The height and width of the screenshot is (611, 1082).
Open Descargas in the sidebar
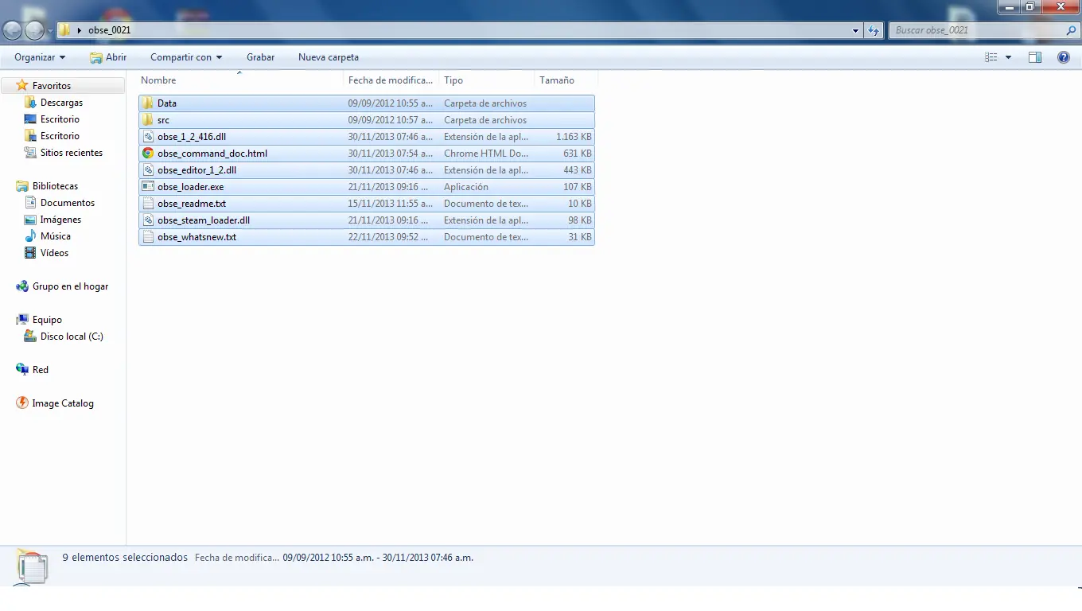pos(61,103)
